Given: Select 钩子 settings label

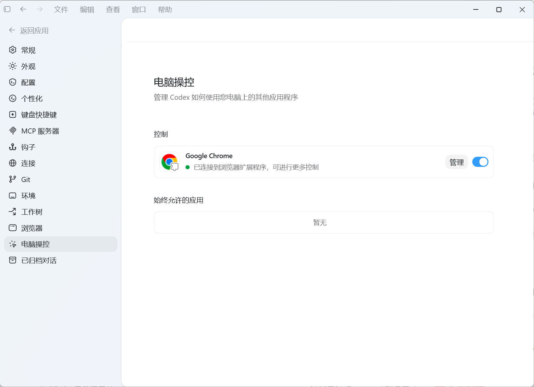Looking at the screenshot, I should pyautogui.click(x=28, y=147).
